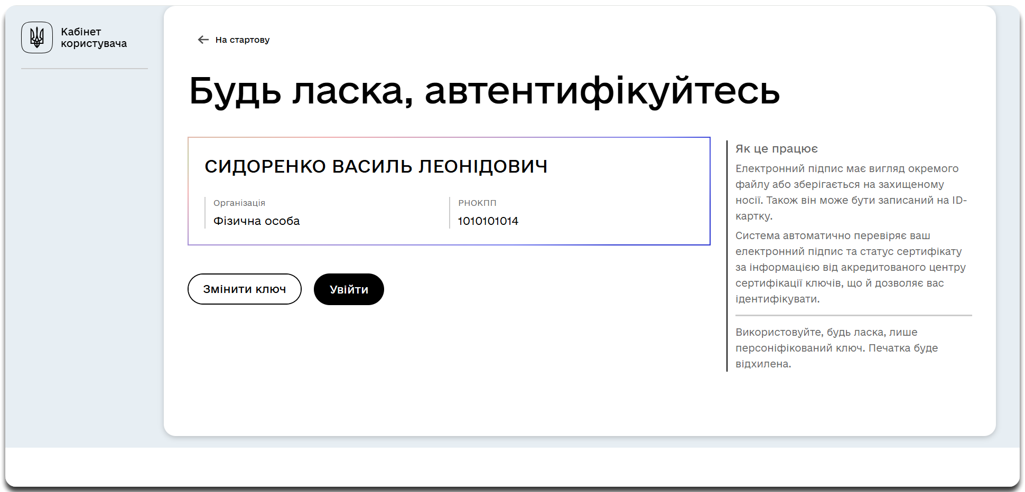Click the Ukrainian trident emblem logo
The width and height of the screenshot is (1025, 492).
click(37, 37)
